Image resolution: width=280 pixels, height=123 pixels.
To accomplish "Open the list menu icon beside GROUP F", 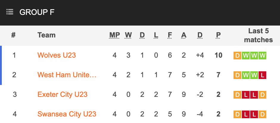I will pos(10,12).
